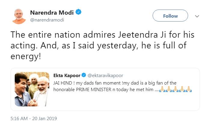Open the quoted tweet photo thumbnail
The height and width of the screenshot is (121, 201).
pos(32,89)
